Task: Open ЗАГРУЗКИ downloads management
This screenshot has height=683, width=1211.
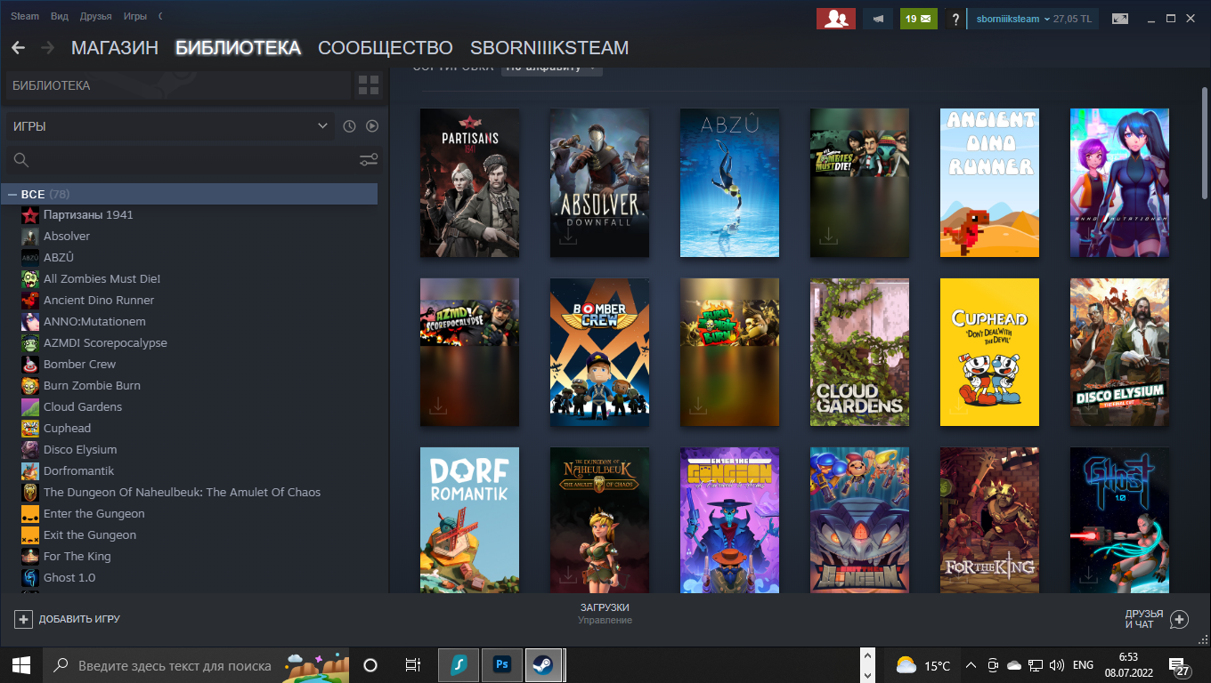Action: coord(605,613)
